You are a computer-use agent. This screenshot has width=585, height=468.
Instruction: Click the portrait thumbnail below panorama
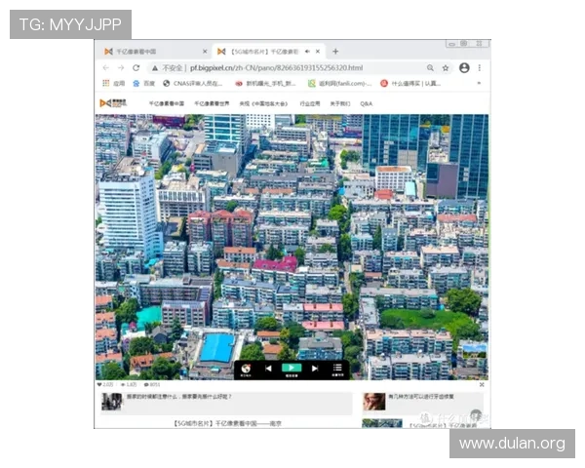coord(373,401)
